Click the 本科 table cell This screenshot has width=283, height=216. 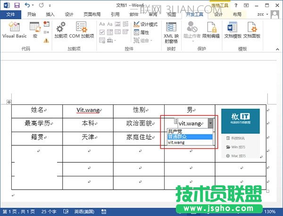tap(88, 125)
